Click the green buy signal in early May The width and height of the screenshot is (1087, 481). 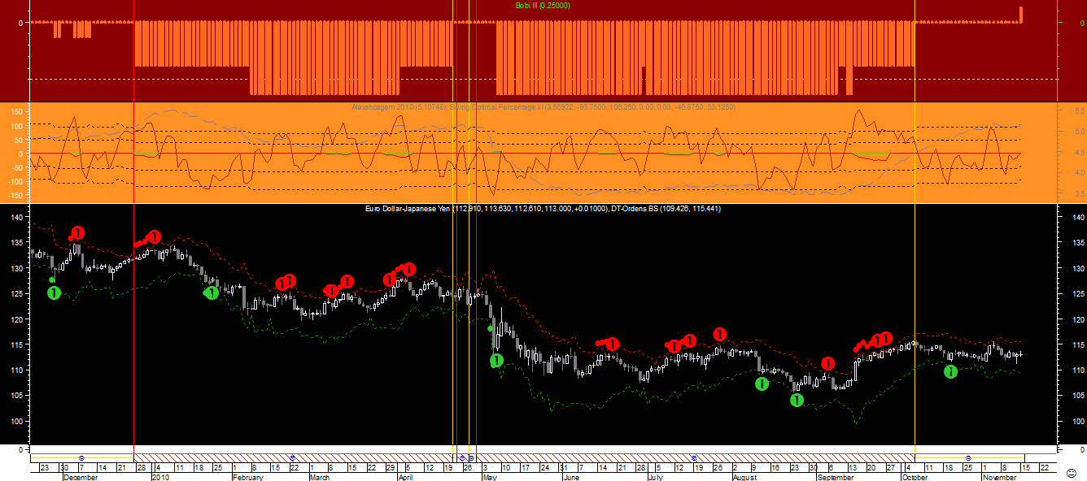coord(496,360)
